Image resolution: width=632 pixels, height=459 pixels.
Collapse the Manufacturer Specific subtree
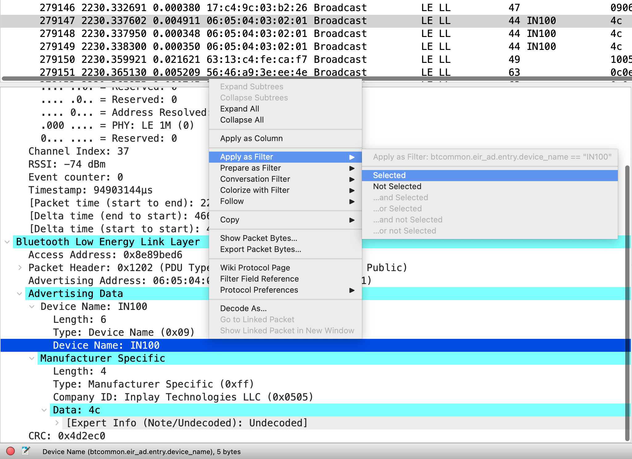coord(32,358)
